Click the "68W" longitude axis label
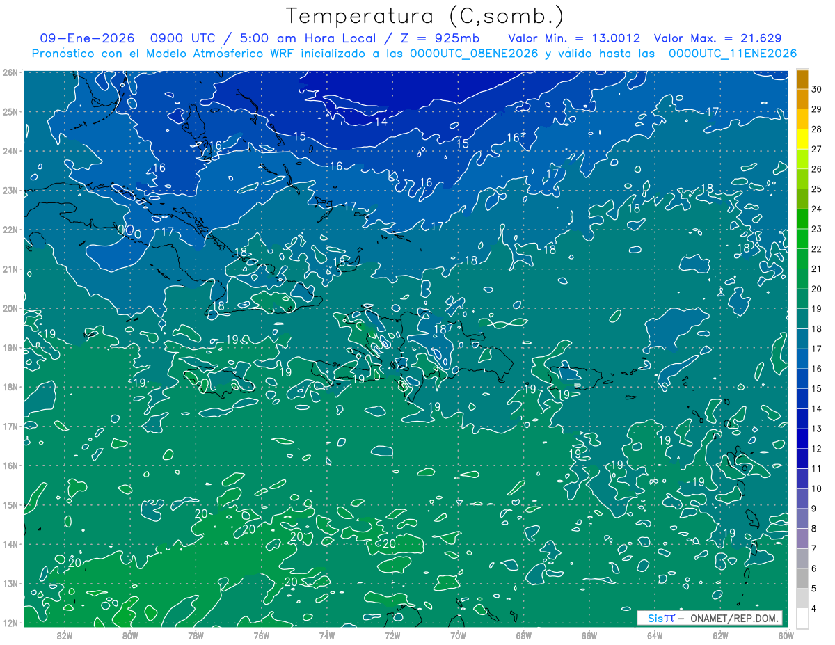The image size is (835, 645). [x=523, y=635]
